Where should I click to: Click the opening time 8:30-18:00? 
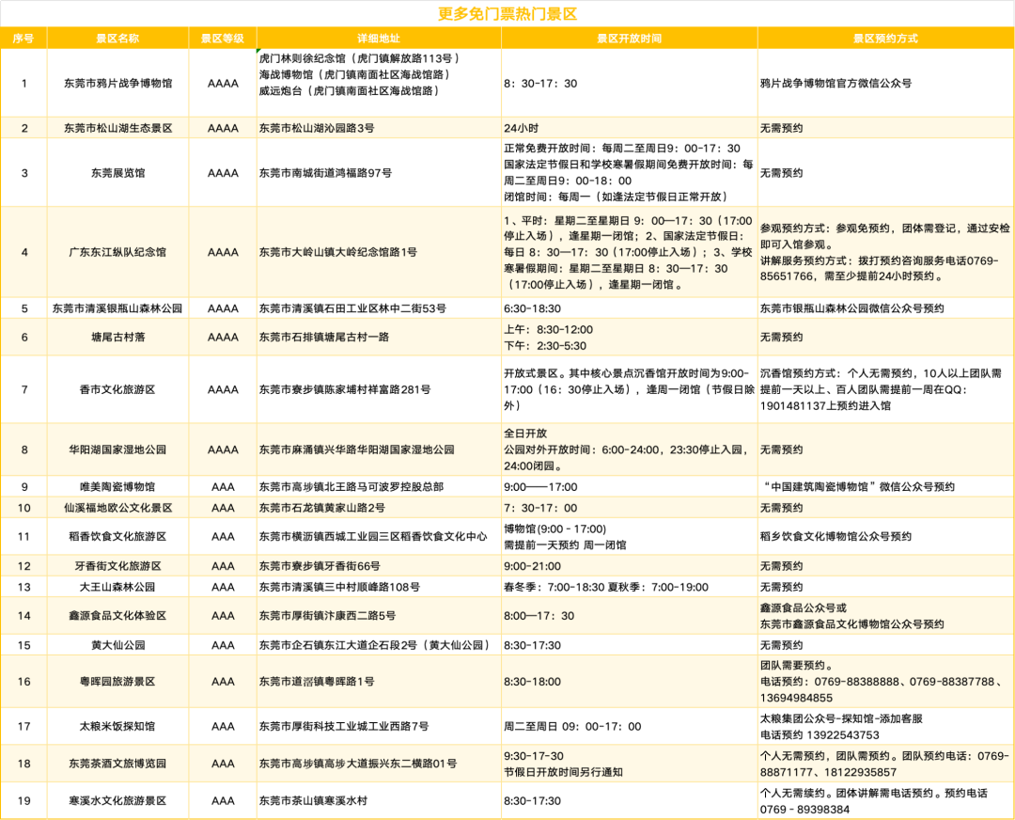tap(532, 682)
